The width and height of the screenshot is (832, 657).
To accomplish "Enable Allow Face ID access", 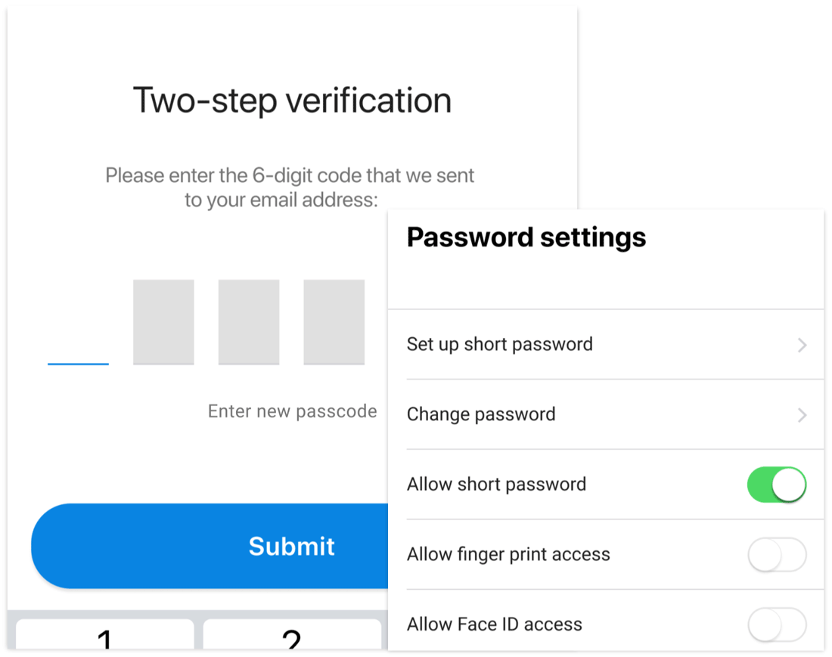I will tap(777, 624).
